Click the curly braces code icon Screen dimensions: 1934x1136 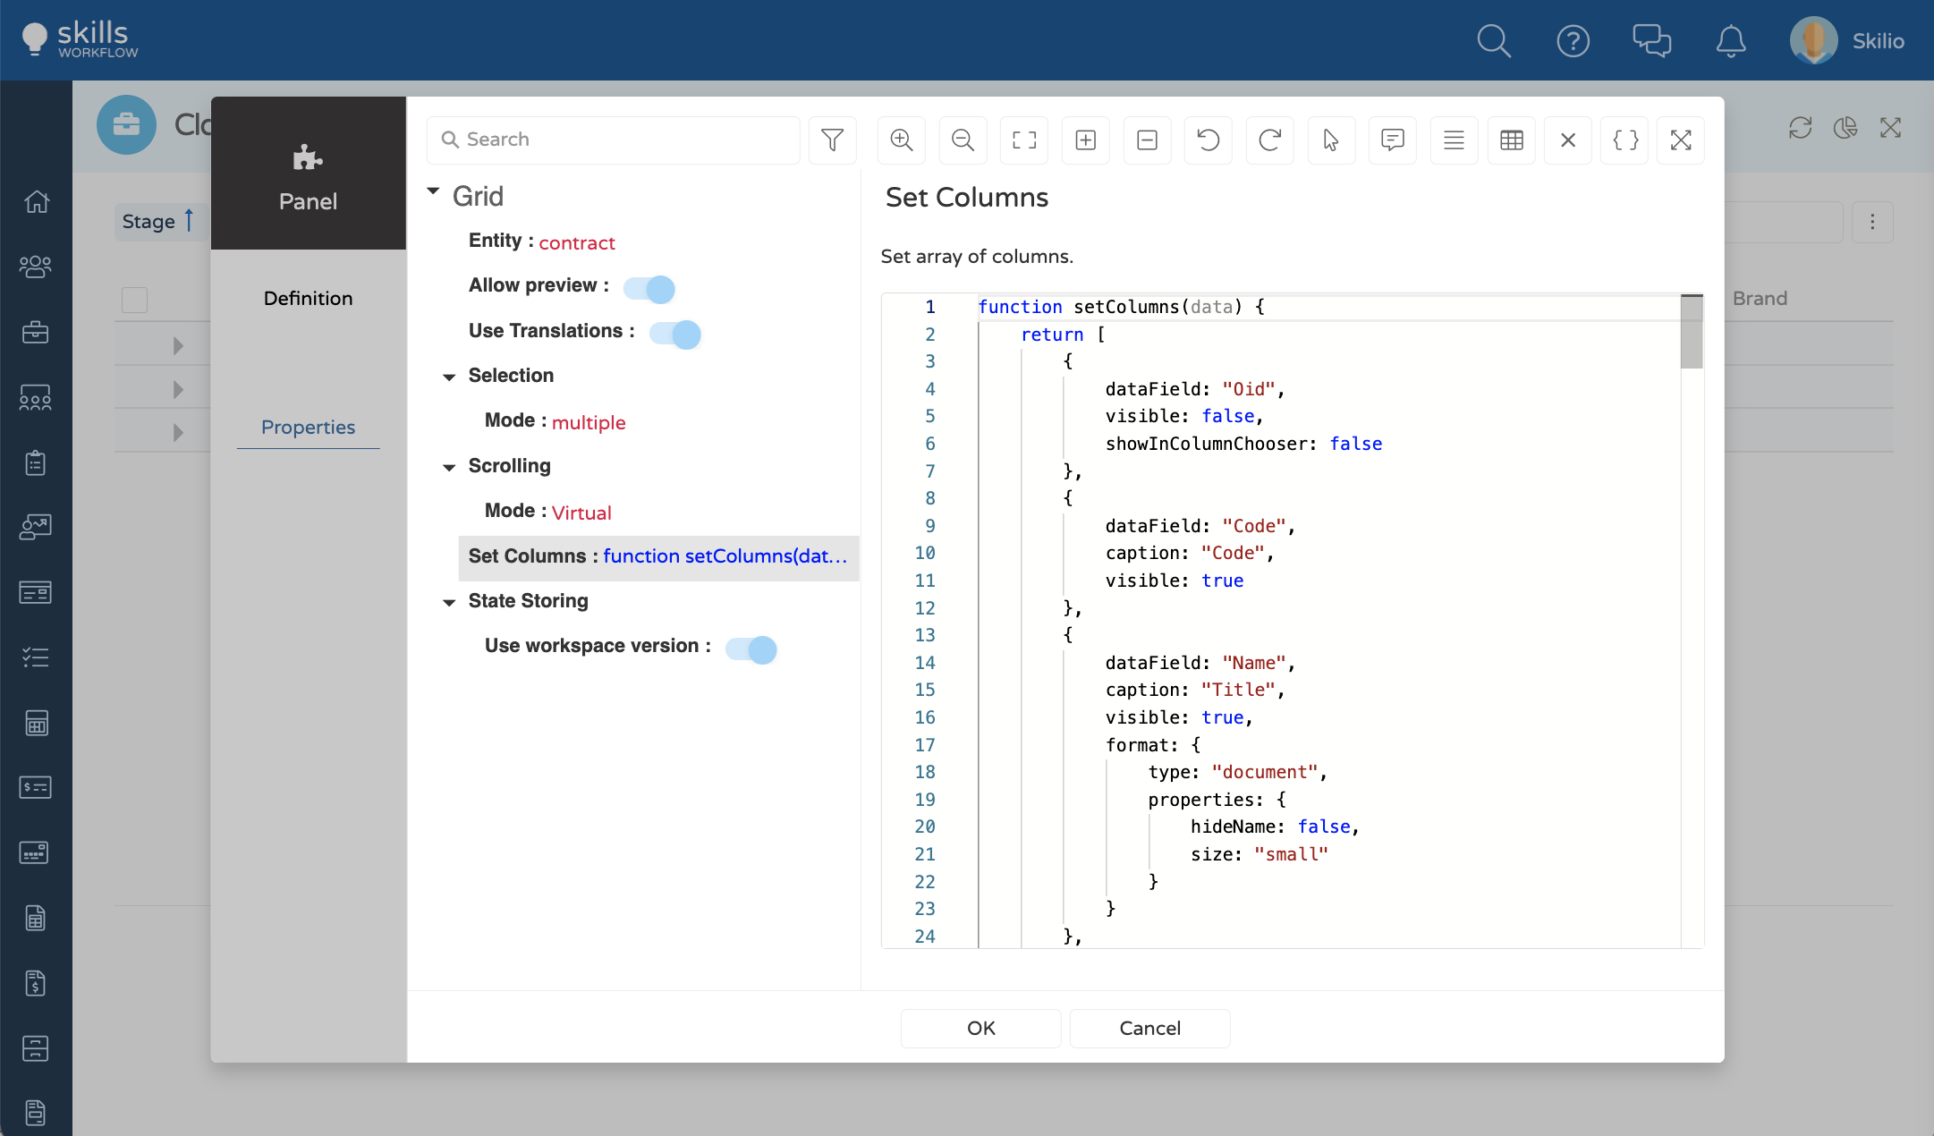coord(1624,140)
